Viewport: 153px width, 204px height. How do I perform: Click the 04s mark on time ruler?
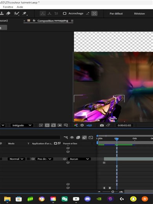135,138
